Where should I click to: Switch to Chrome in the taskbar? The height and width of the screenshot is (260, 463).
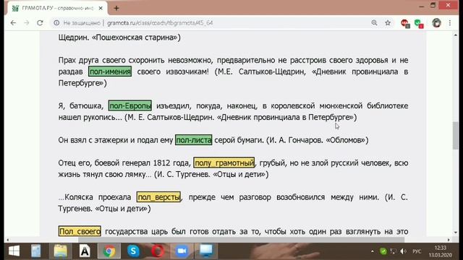(x=109, y=251)
